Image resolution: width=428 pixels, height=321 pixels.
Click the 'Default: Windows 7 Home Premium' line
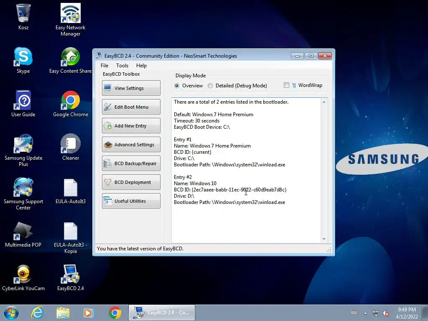click(x=214, y=115)
